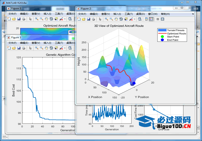
Task: Select the Pan hand tool in Figure 2
Action: click(116, 19)
